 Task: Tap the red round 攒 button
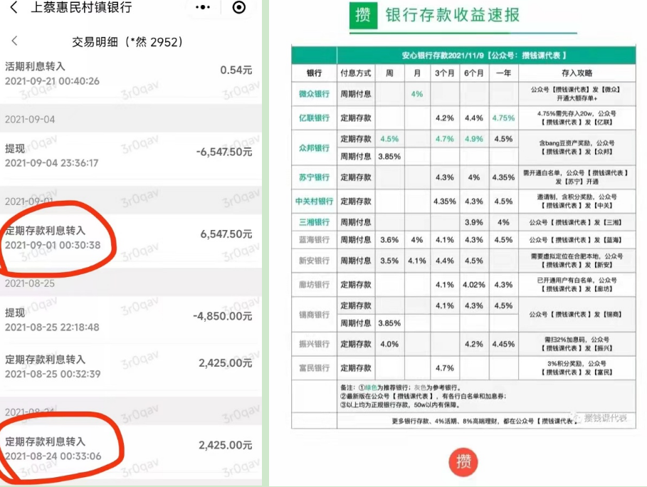tap(463, 461)
